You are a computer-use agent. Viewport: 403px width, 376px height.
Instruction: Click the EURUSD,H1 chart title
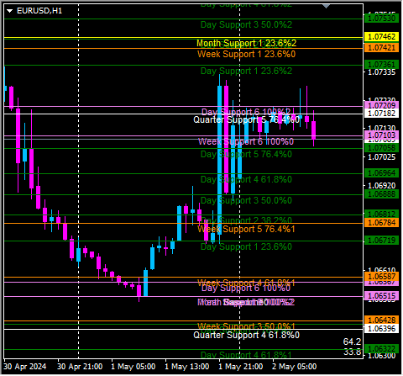point(39,11)
